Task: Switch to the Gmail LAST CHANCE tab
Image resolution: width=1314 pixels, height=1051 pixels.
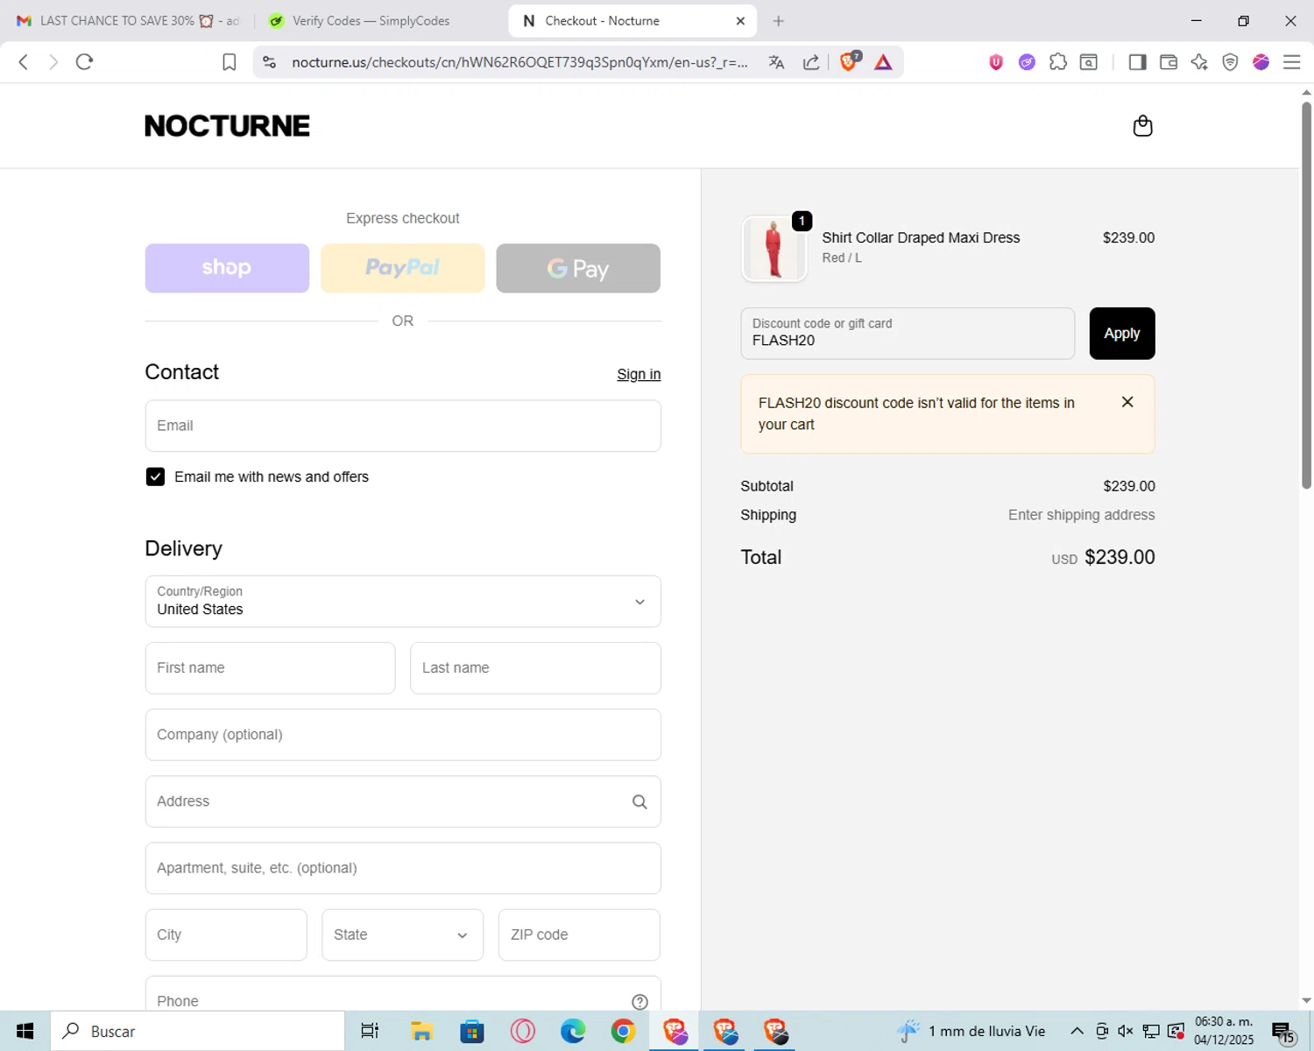Action: [x=128, y=21]
